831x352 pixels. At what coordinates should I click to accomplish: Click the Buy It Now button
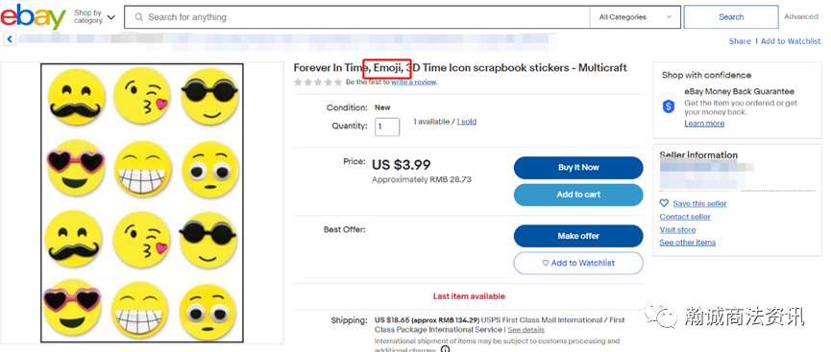578,167
